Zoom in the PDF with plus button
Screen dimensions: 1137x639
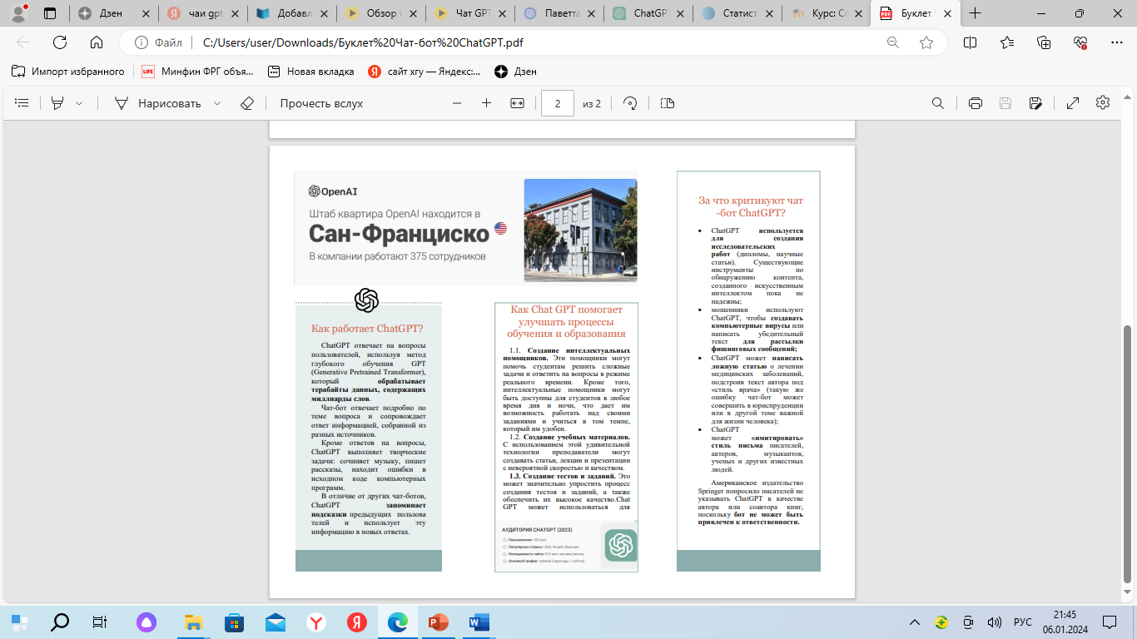pyautogui.click(x=486, y=103)
